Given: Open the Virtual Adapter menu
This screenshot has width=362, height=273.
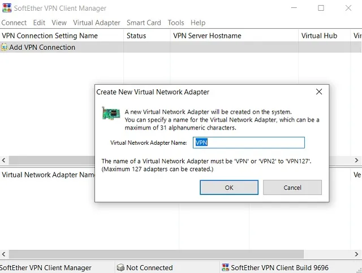Looking at the screenshot, I should [97, 23].
